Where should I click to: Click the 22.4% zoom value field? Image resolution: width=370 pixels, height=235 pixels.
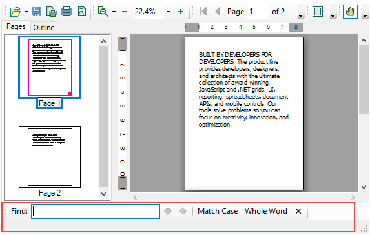(148, 12)
